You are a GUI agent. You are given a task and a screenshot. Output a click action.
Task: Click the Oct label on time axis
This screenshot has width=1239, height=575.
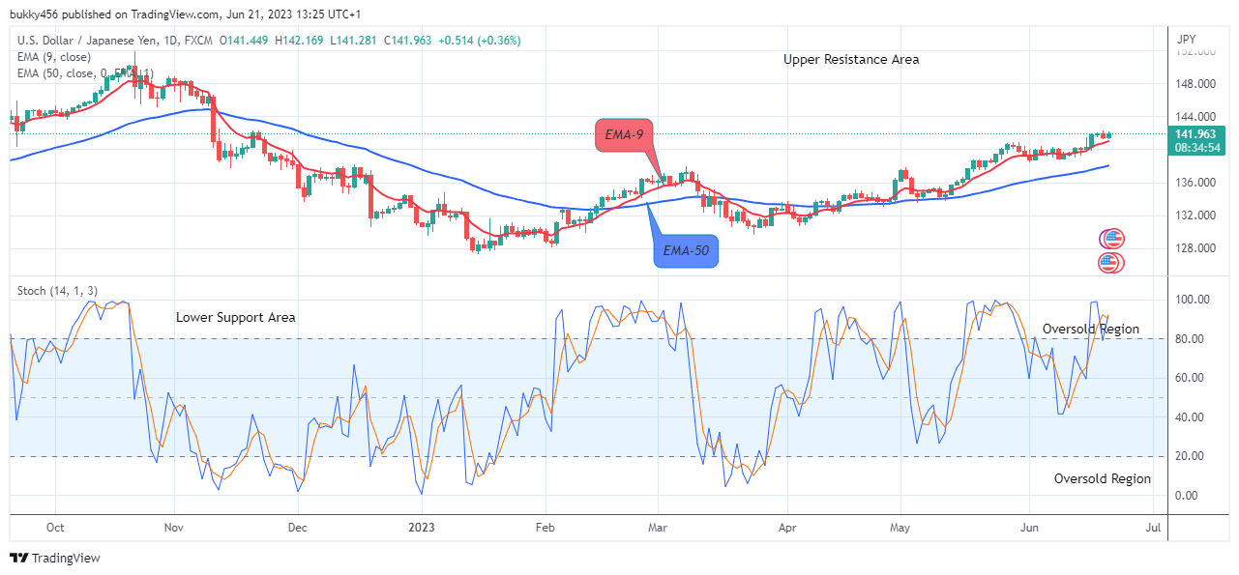[x=55, y=529]
